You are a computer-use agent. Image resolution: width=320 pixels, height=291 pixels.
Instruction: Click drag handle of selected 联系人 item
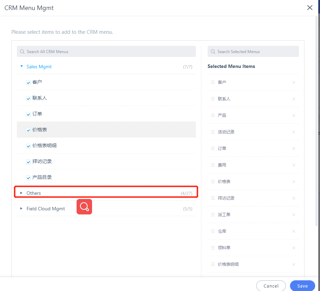[213, 99]
